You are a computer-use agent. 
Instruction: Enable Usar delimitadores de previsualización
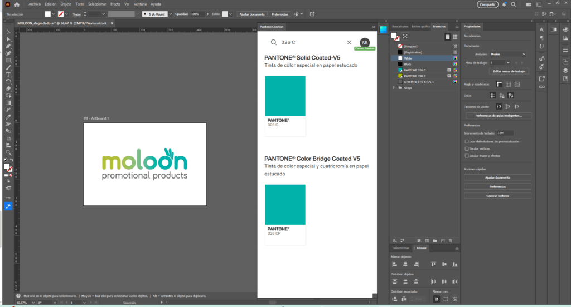click(x=467, y=141)
